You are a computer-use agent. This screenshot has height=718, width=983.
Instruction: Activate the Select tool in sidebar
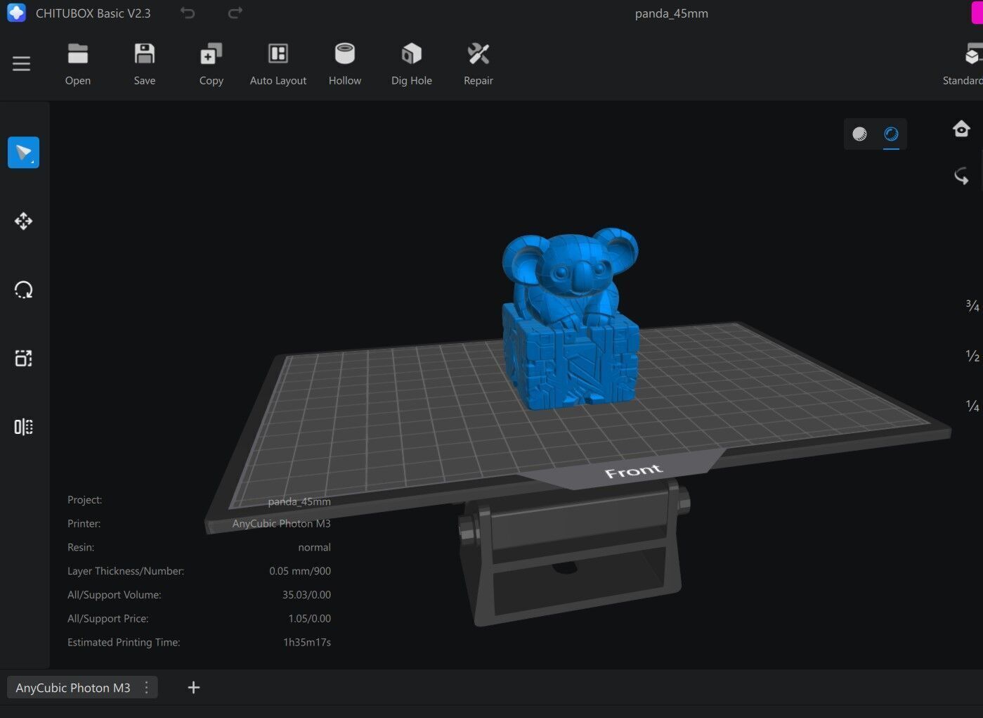pyautogui.click(x=23, y=152)
